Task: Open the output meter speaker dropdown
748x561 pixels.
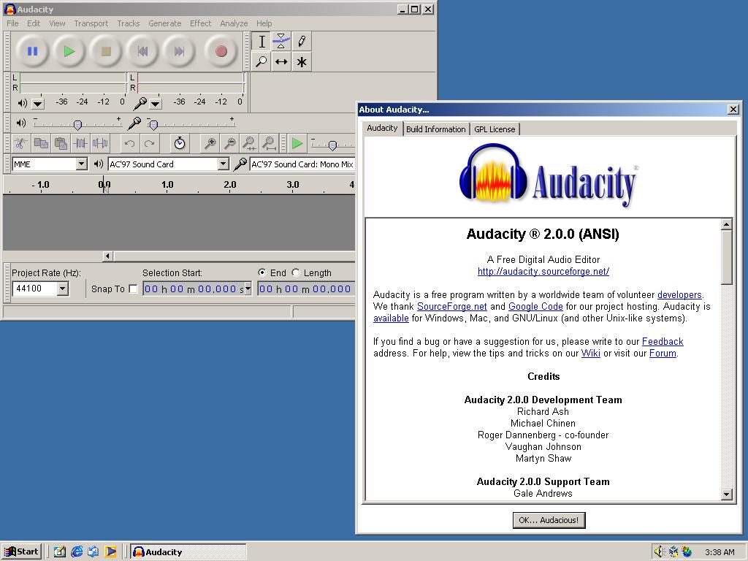Action: 38,103
